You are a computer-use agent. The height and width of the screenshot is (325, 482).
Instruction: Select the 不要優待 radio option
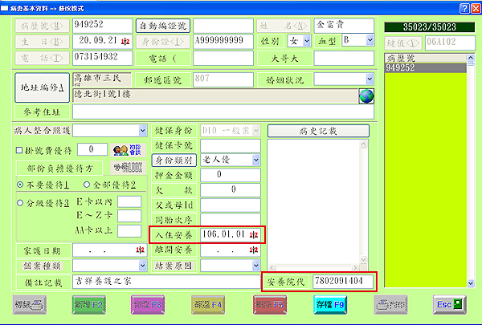(19, 185)
